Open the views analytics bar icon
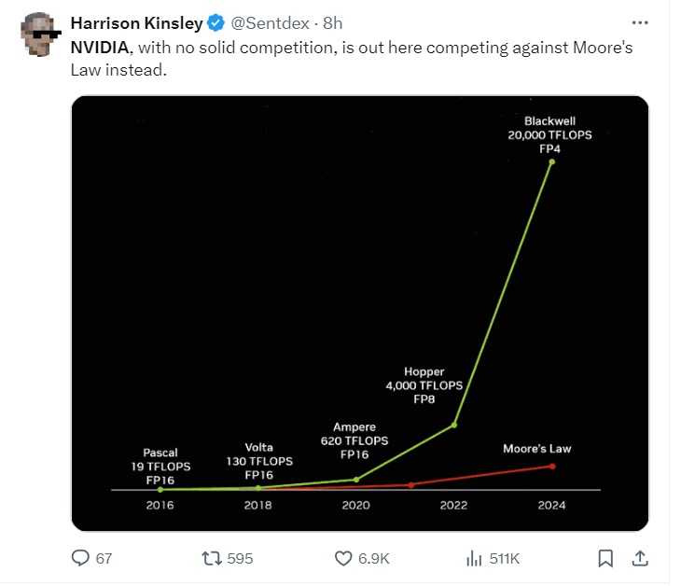681x586 pixels. pos(473,558)
